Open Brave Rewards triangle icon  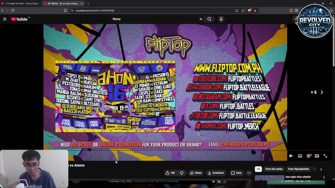pyautogui.click(x=255, y=10)
